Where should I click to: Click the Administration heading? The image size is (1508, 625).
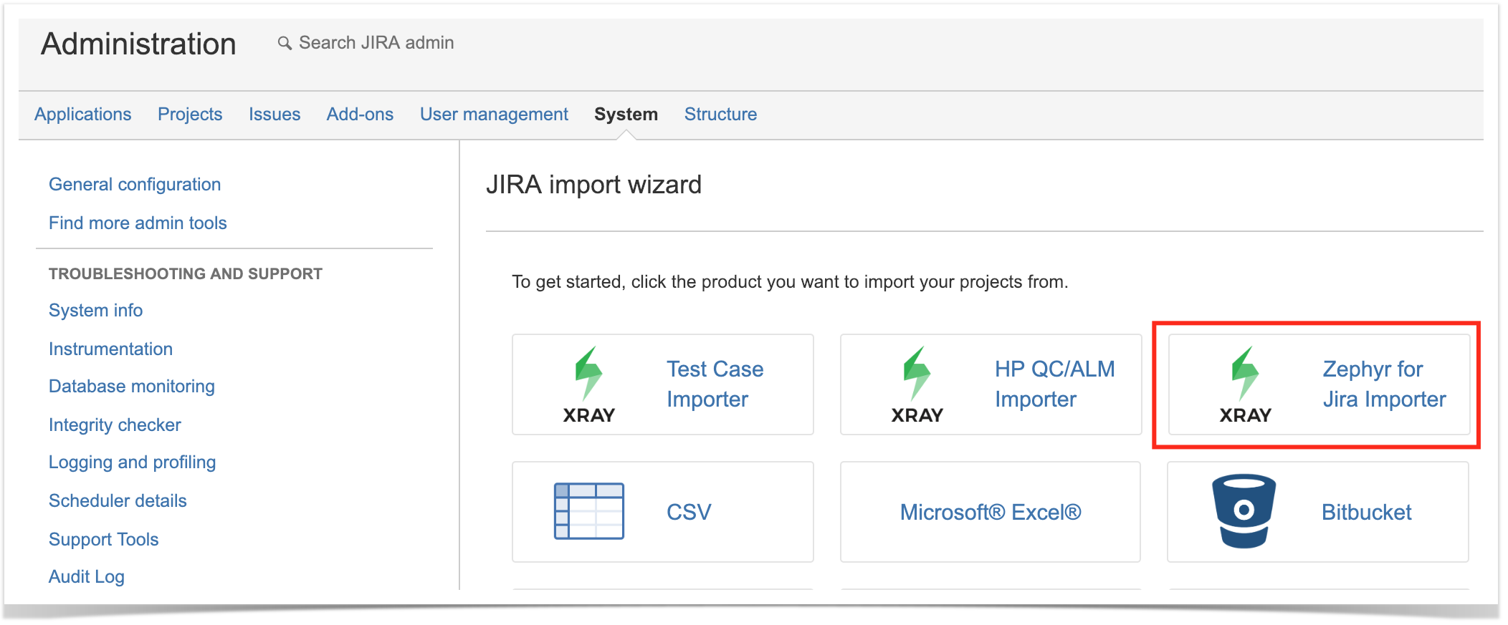point(138,44)
